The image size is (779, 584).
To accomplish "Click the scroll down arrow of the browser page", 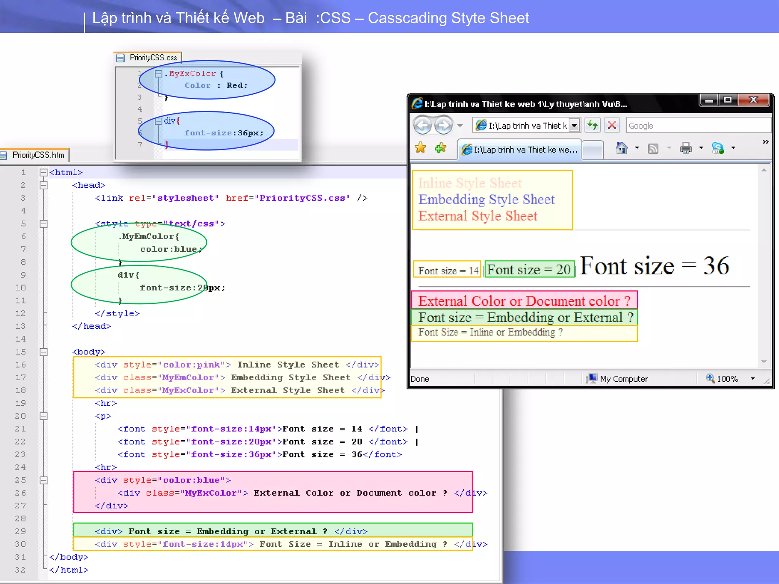I will coord(764,362).
